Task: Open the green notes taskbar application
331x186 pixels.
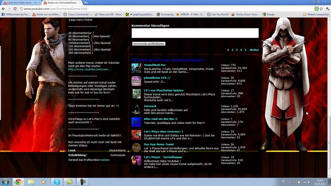Action: (x=70, y=182)
